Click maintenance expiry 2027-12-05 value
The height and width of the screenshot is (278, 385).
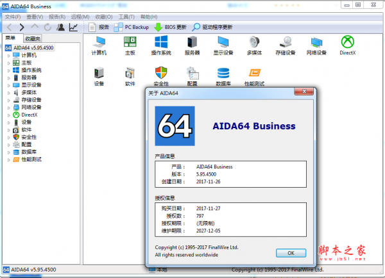tap(208, 231)
